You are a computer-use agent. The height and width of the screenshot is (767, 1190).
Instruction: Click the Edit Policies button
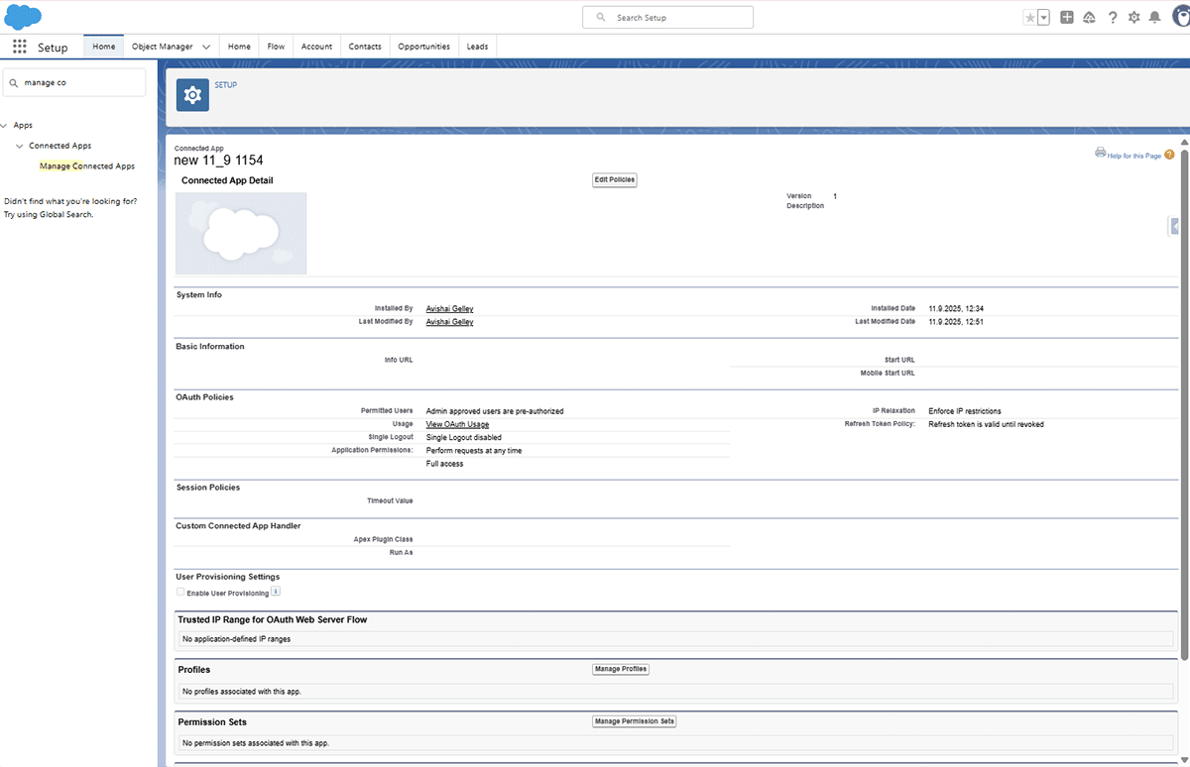614,180
